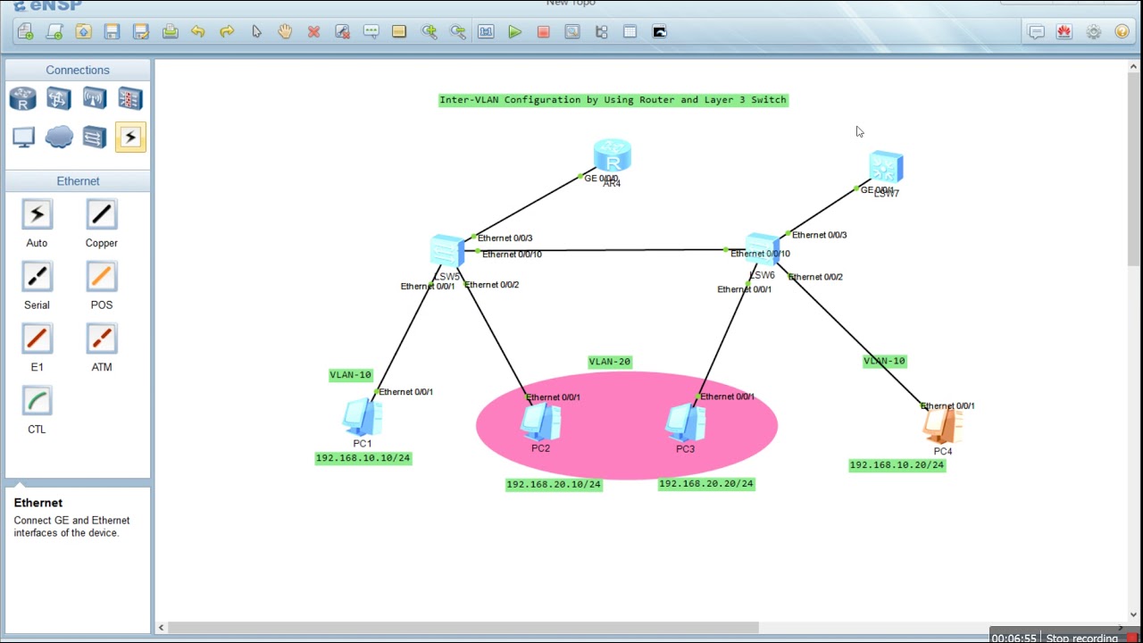This screenshot has width=1143, height=643.
Task: Click the zoom in magnifier icon
Action: click(430, 32)
